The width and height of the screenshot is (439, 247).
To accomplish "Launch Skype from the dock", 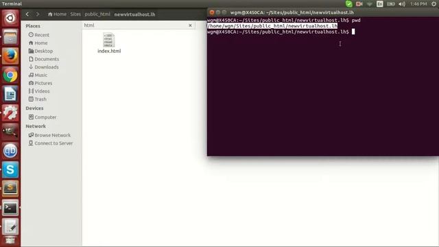I will (10, 169).
